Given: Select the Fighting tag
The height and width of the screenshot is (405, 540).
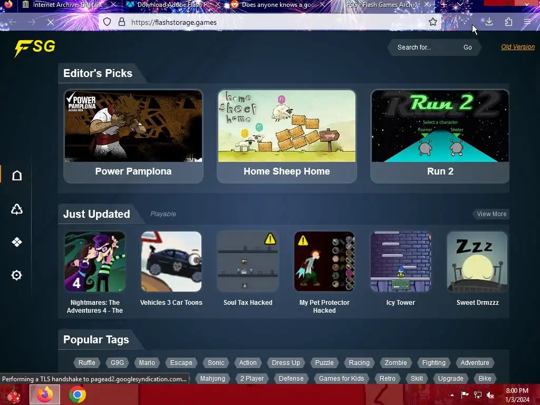Looking at the screenshot, I should pyautogui.click(x=434, y=362).
